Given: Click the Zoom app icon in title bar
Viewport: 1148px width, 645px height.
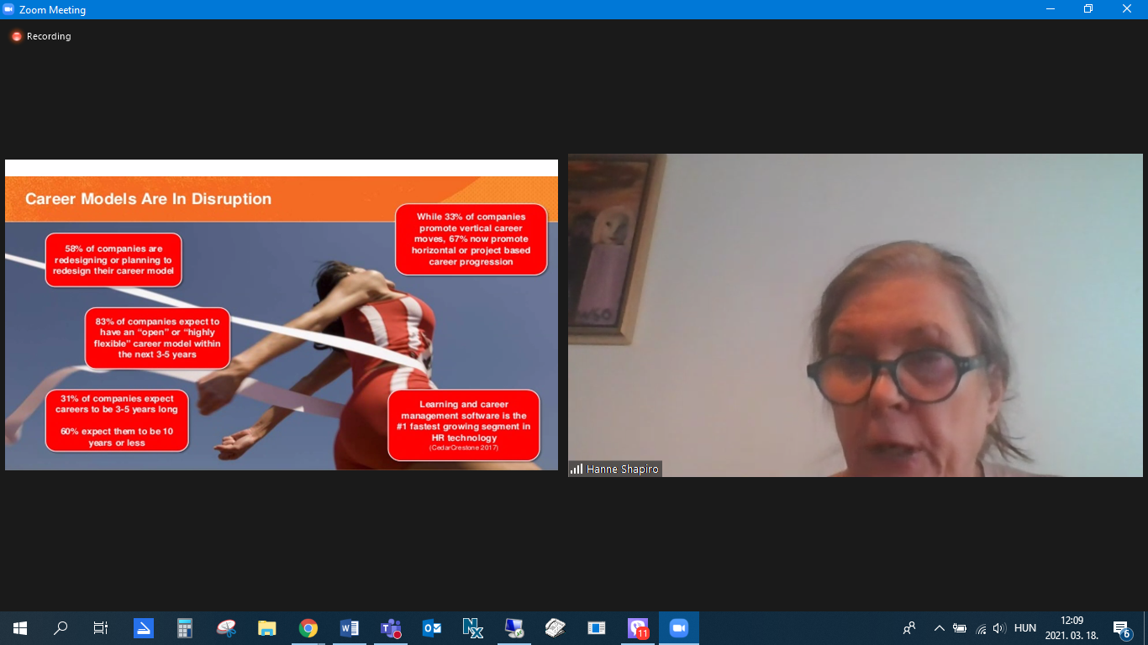Looking at the screenshot, I should (x=9, y=9).
